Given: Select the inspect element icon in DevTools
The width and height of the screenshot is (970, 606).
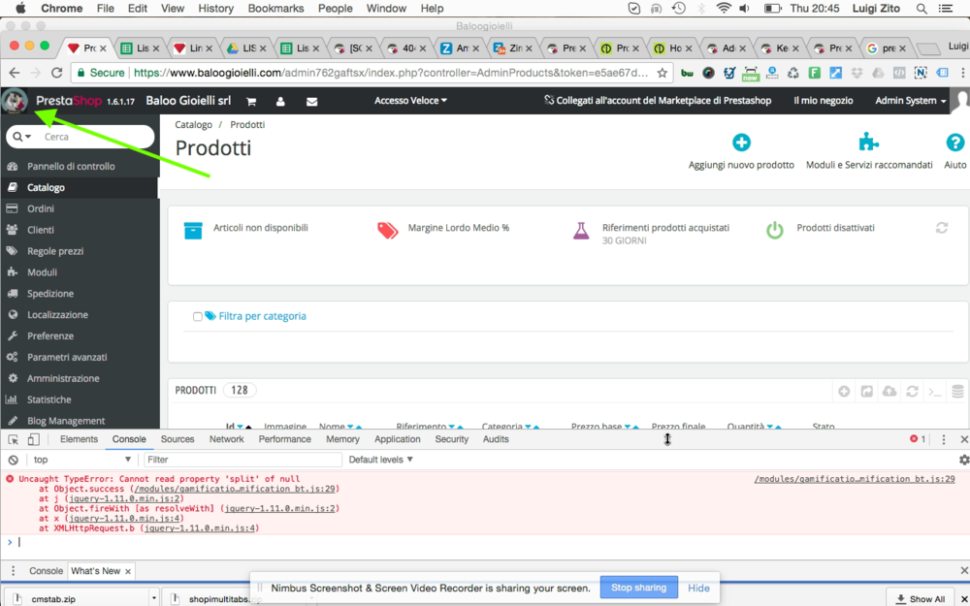Looking at the screenshot, I should (15, 439).
